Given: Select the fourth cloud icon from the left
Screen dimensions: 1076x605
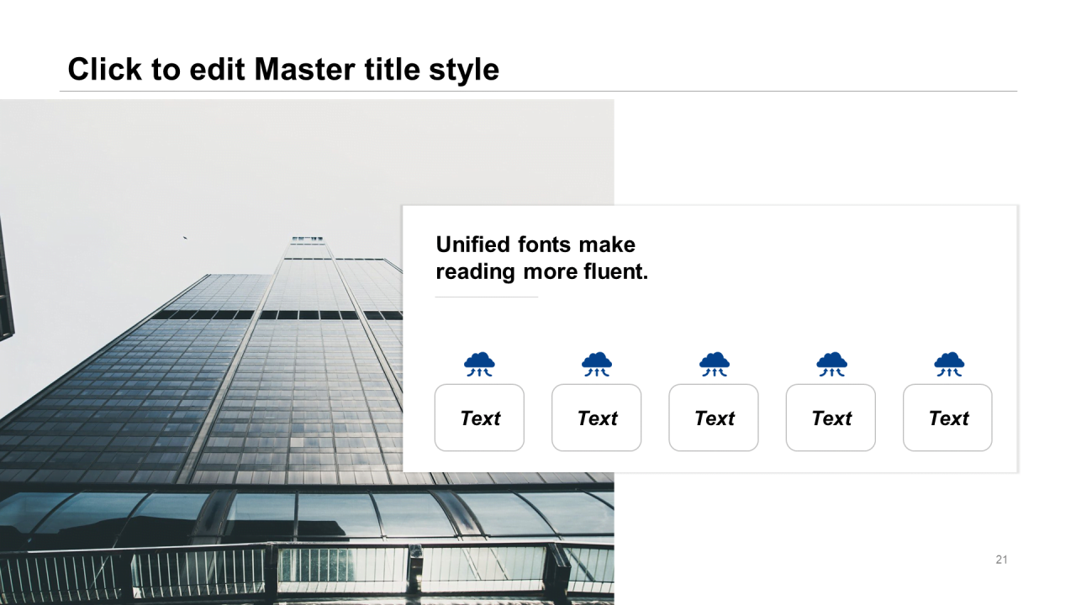Looking at the screenshot, I should point(831,364).
